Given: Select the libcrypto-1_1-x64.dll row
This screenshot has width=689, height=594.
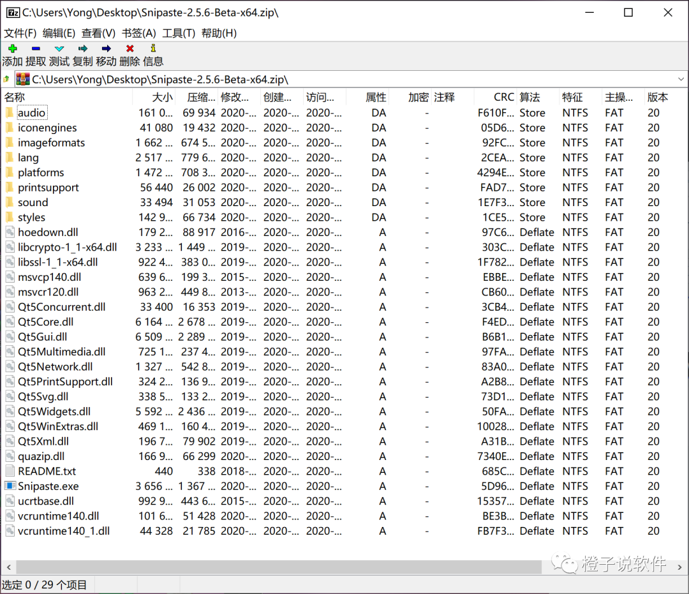Looking at the screenshot, I should pyautogui.click(x=344, y=248).
